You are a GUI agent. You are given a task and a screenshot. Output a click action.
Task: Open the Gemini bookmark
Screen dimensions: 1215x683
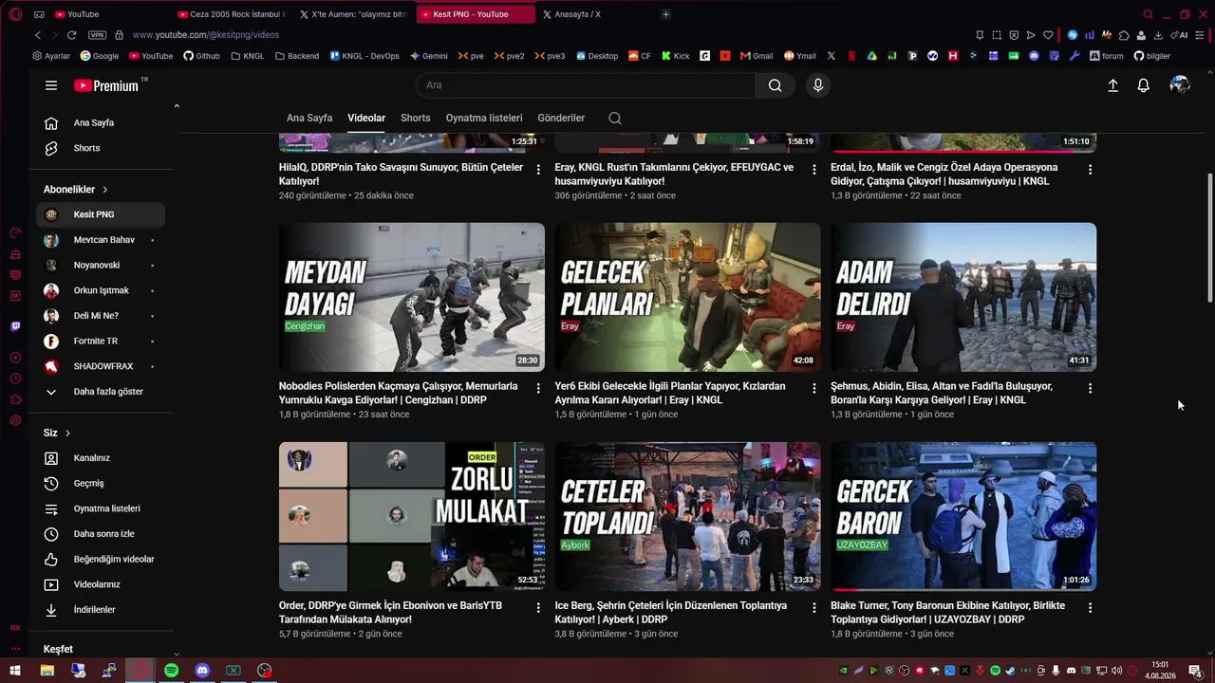(429, 56)
